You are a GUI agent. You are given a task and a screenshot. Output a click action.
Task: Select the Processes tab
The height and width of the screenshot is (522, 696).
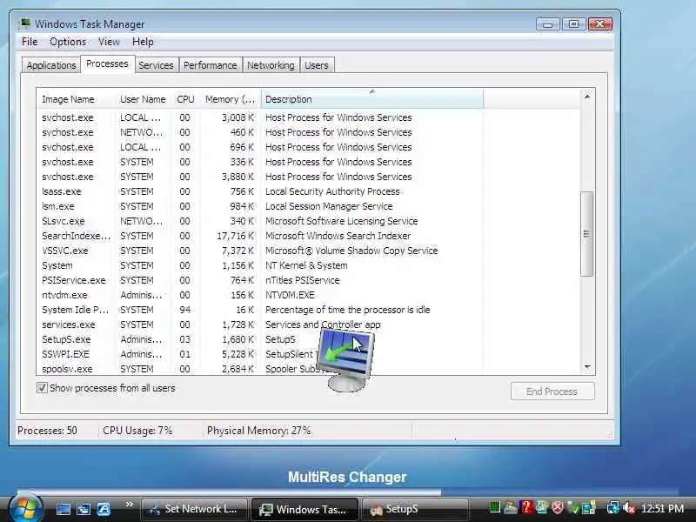(107, 64)
